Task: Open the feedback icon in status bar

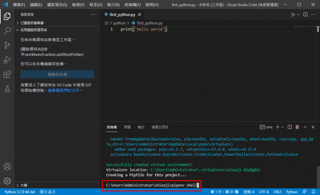Action: point(304,192)
